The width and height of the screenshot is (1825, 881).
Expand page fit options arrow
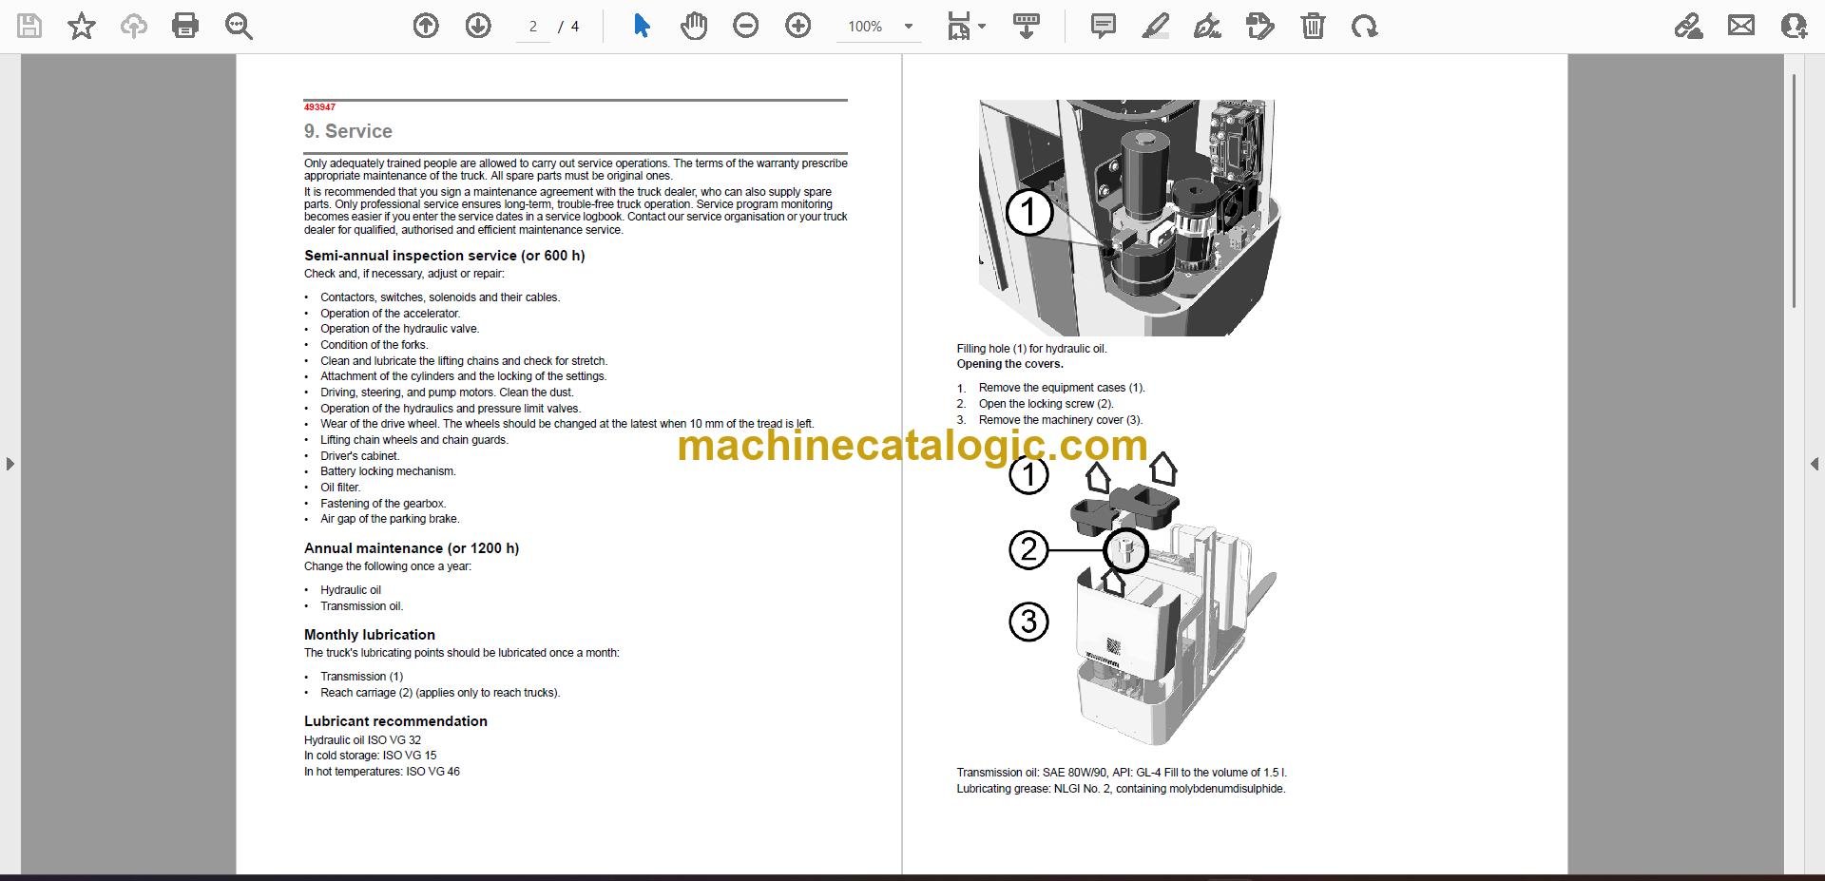[982, 27]
